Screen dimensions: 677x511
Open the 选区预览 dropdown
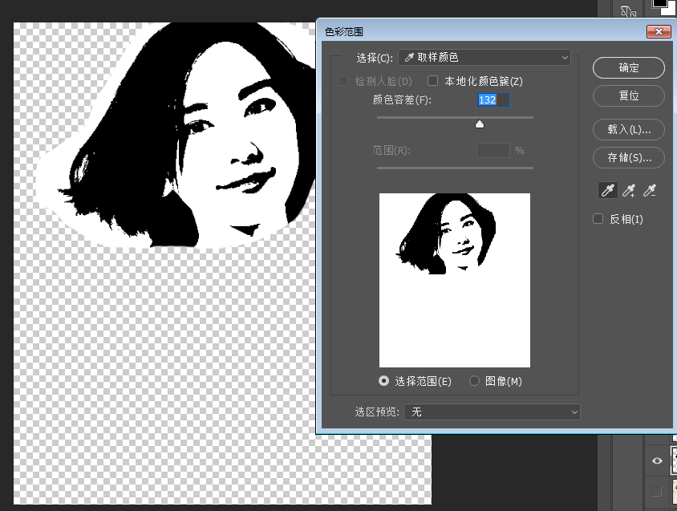pos(492,412)
